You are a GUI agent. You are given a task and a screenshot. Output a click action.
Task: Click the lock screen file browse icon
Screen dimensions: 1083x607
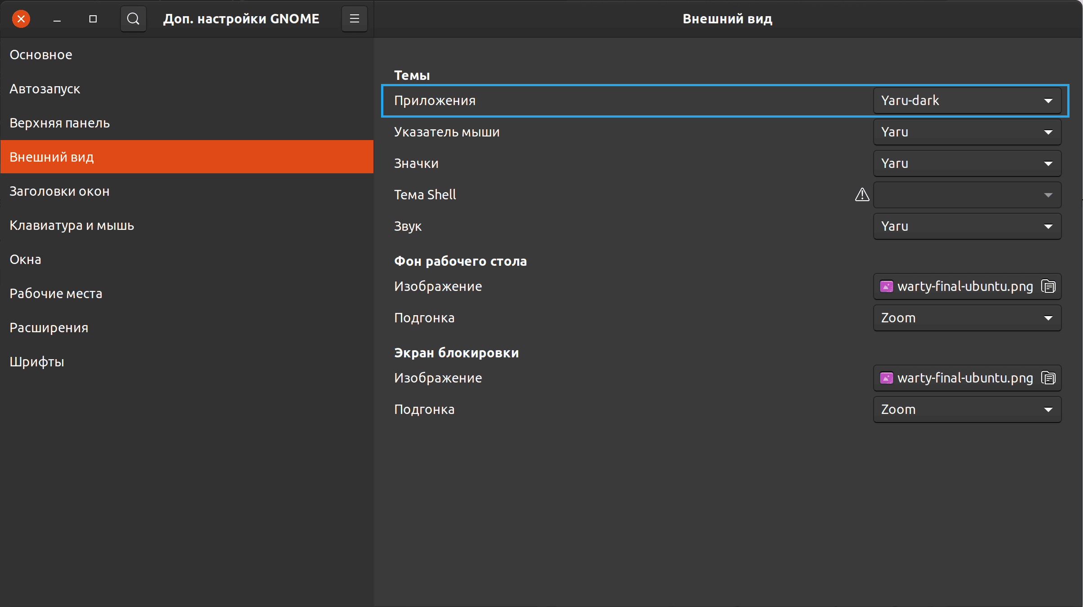(x=1048, y=378)
